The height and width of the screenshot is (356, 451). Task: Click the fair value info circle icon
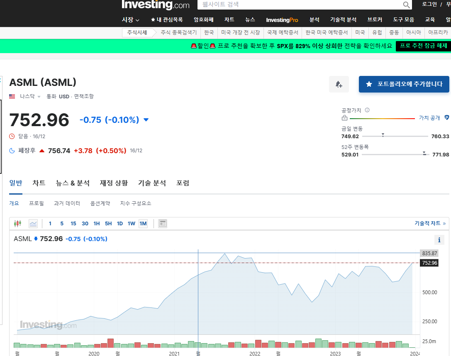(x=367, y=110)
